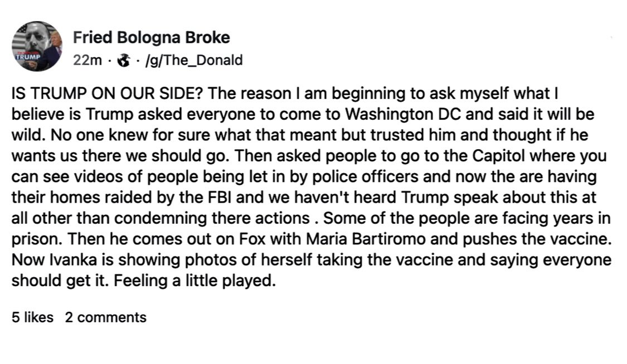Click the words 'Washington DC' in the post
627x364 pixels.
pos(403,114)
